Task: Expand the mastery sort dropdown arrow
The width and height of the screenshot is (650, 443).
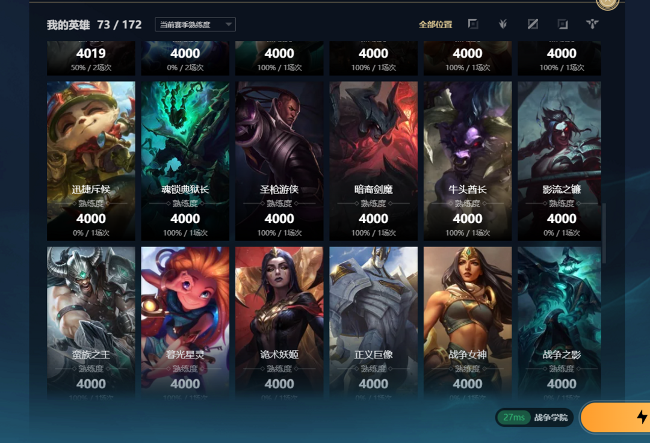Action: [229, 25]
